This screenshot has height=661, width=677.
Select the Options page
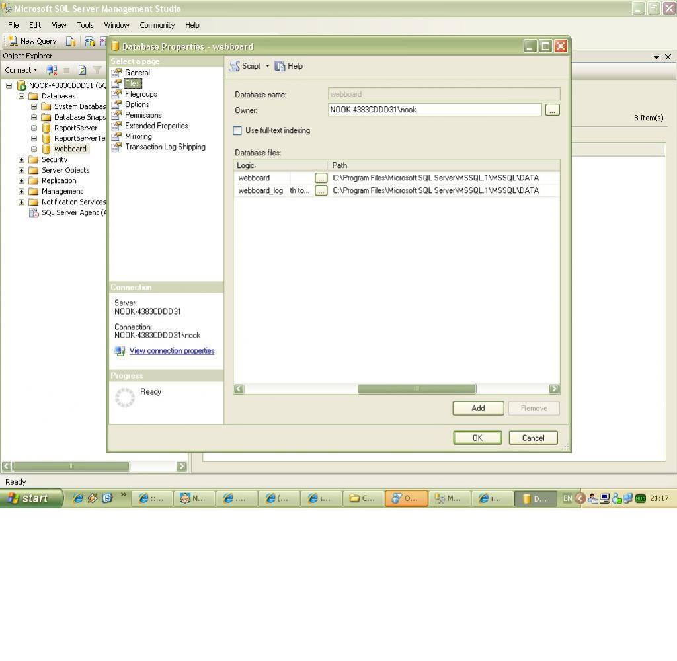[137, 104]
